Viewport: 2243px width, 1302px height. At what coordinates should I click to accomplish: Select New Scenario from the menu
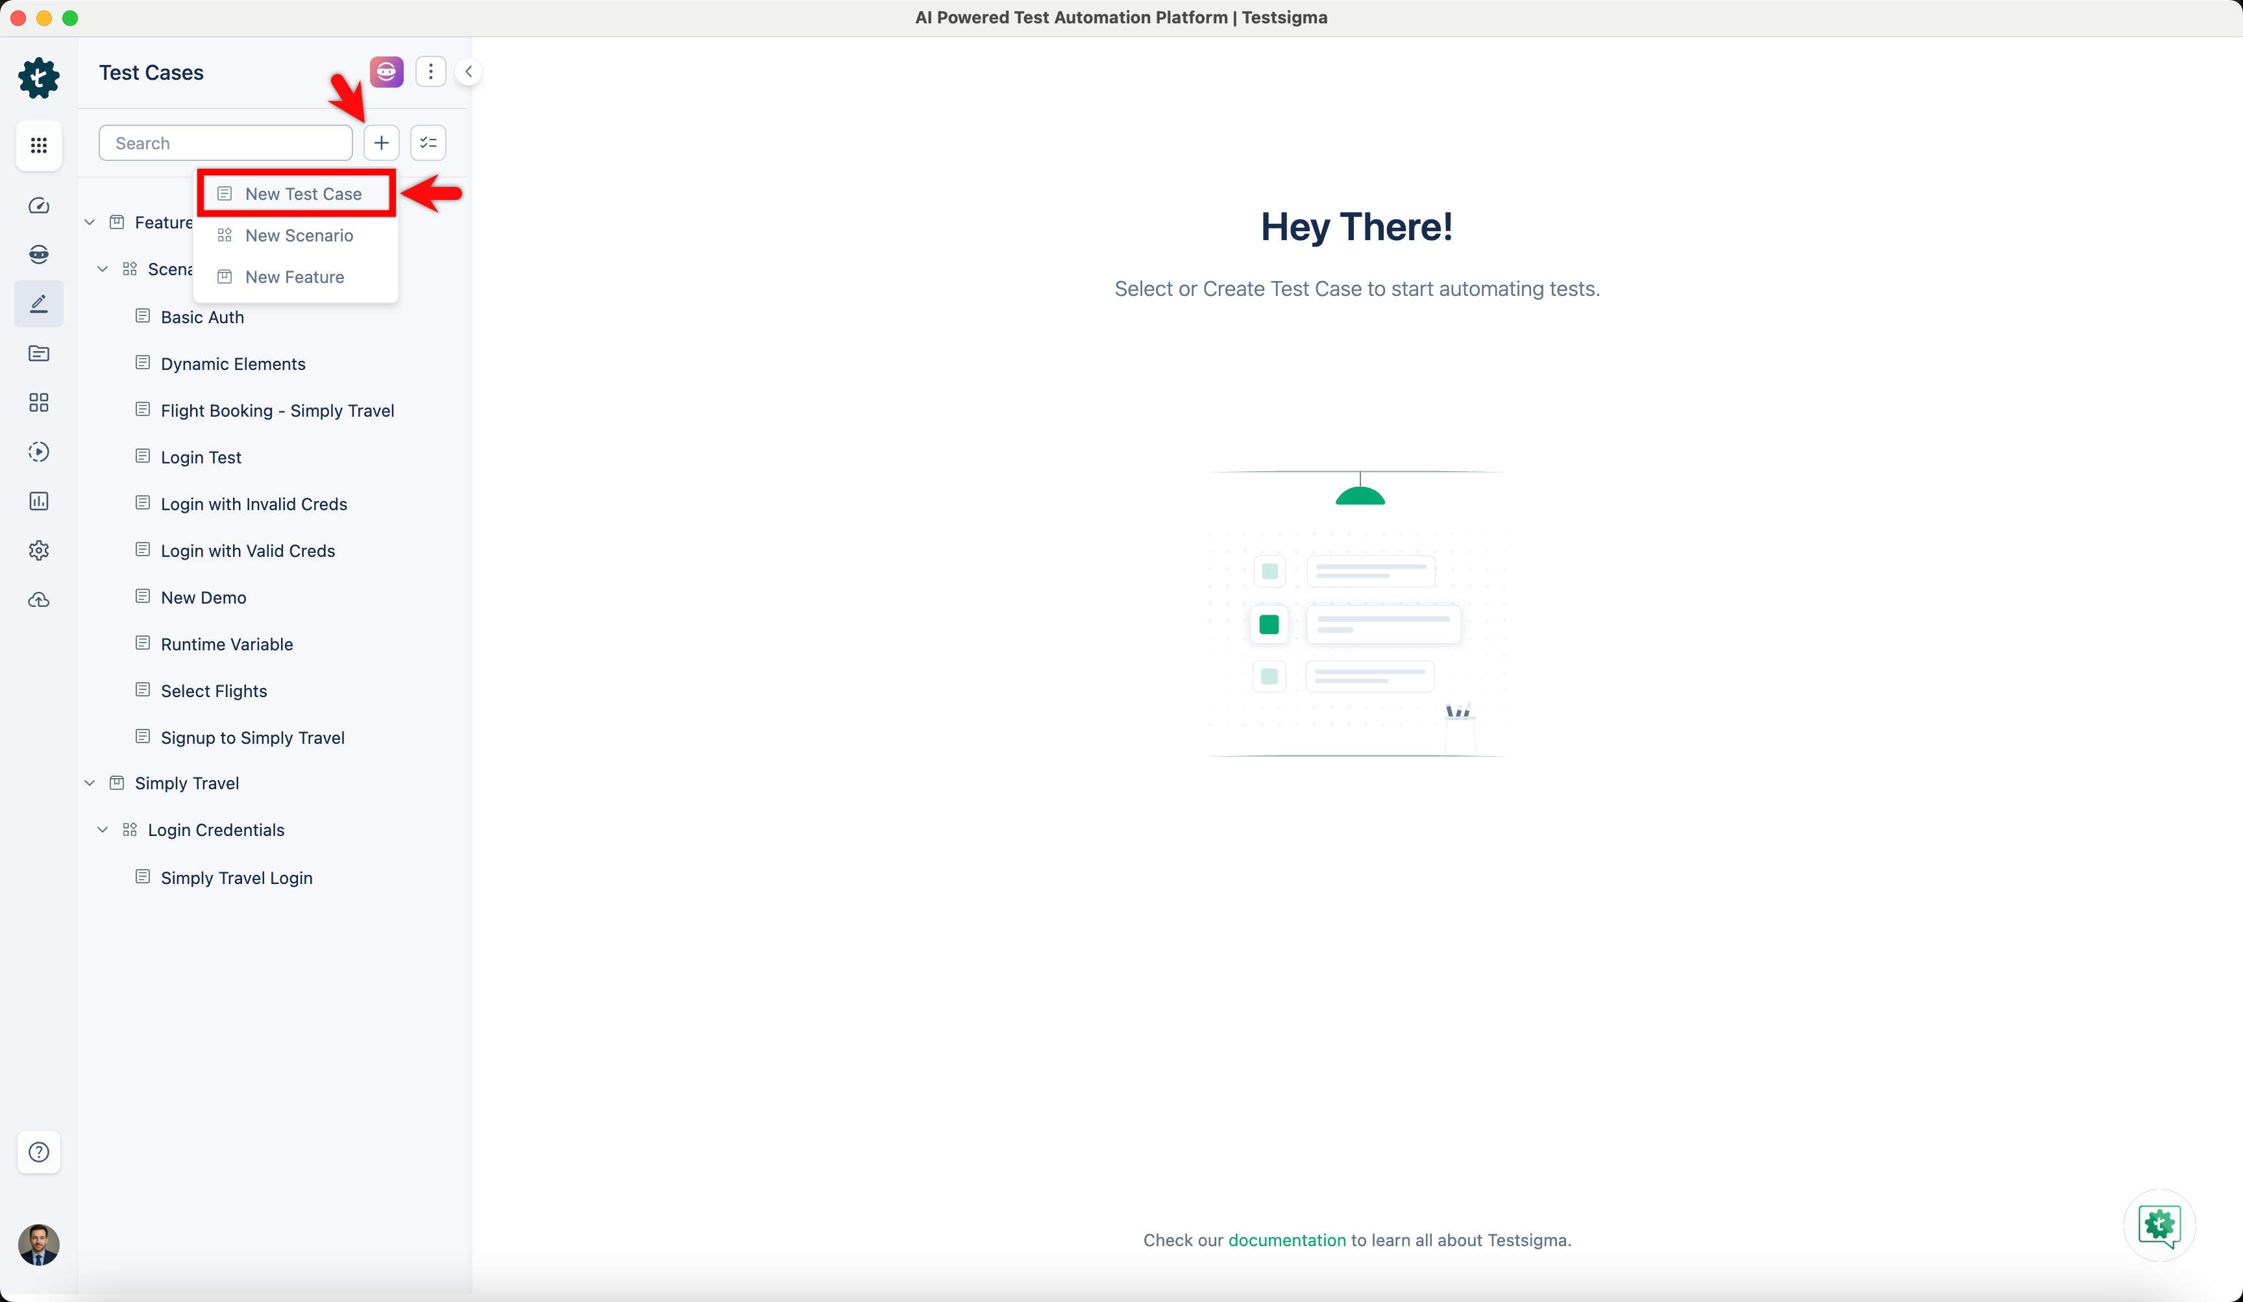(299, 235)
